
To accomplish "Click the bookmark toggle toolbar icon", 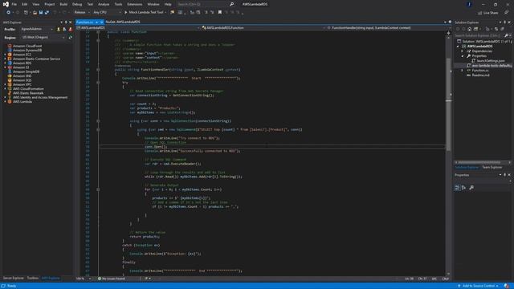I will click(220, 13).
